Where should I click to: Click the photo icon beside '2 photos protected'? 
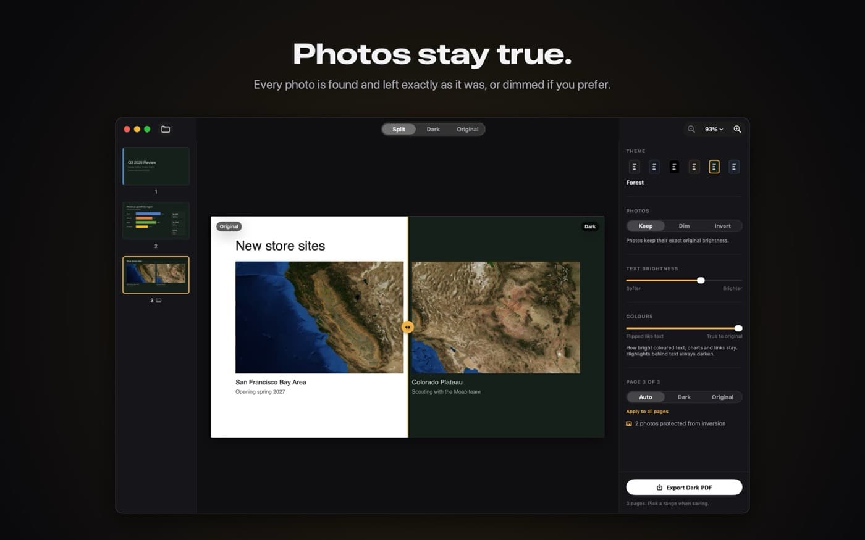(x=629, y=423)
